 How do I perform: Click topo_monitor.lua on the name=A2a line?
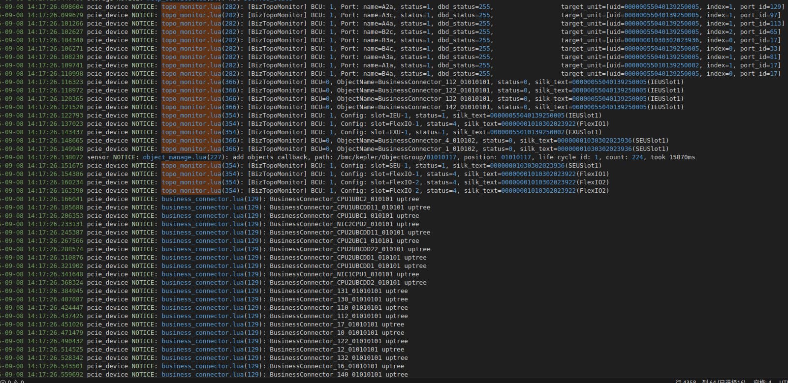click(x=191, y=7)
